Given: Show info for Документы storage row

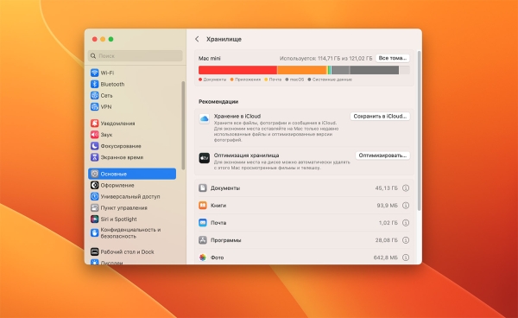Looking at the screenshot, I should [x=406, y=188].
